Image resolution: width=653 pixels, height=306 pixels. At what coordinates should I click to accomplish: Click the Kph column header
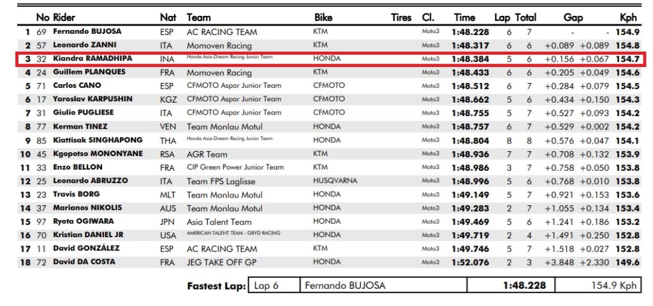pos(628,17)
